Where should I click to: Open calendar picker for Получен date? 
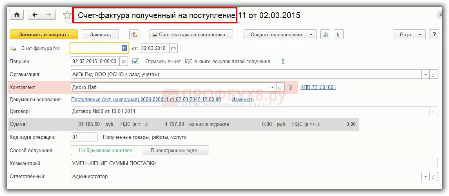tap(124, 61)
